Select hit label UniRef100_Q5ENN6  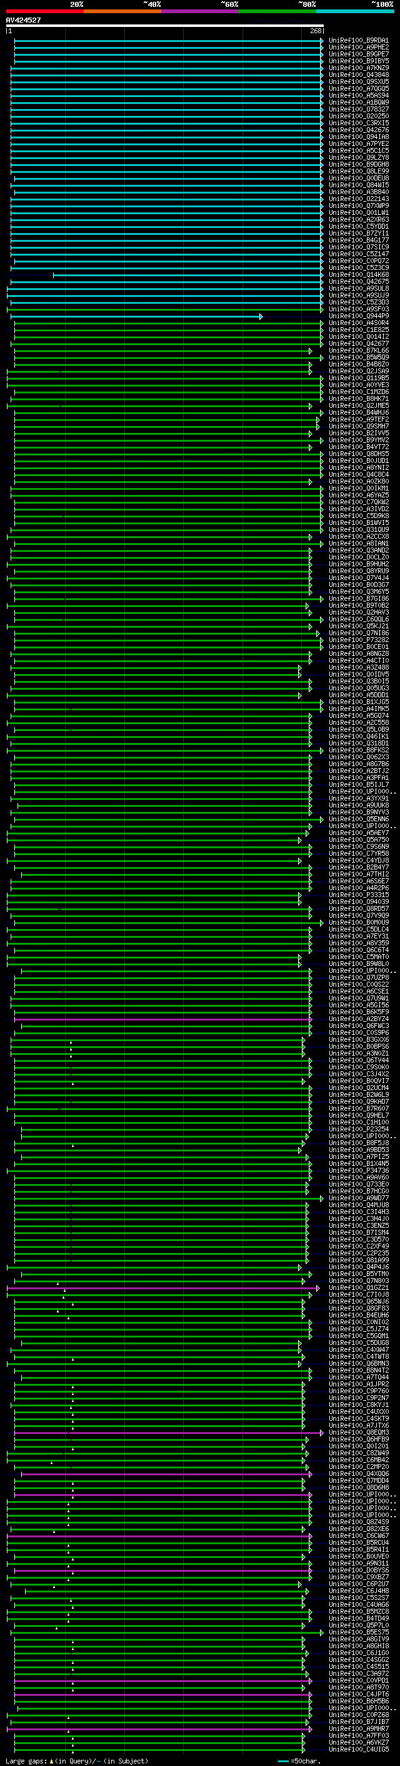tap(359, 819)
